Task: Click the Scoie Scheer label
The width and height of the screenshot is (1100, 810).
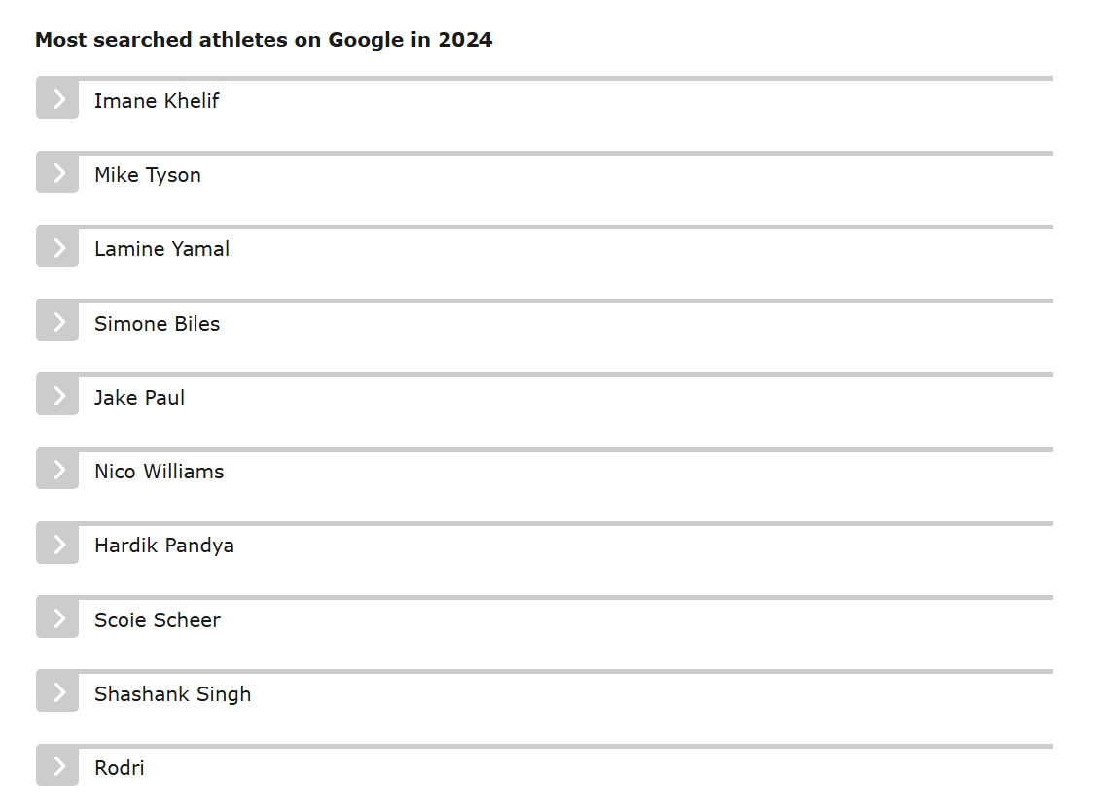Action: pyautogui.click(x=157, y=620)
